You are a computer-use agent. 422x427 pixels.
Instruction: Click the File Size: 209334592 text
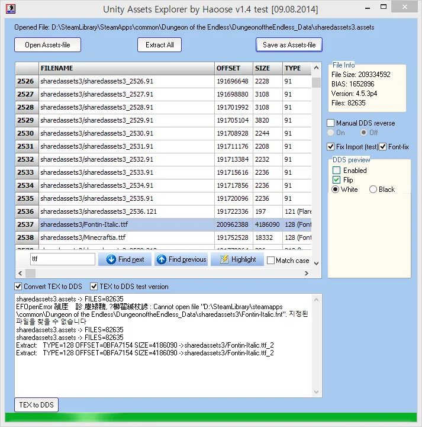(x=361, y=75)
